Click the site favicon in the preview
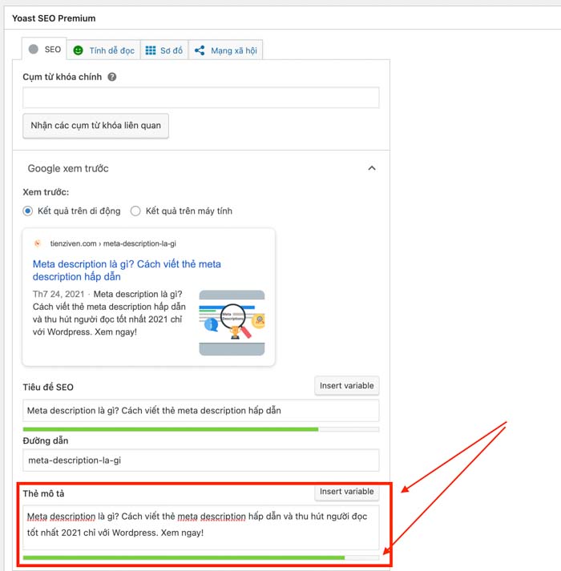Screen dimensions: 561x571 coord(38,243)
